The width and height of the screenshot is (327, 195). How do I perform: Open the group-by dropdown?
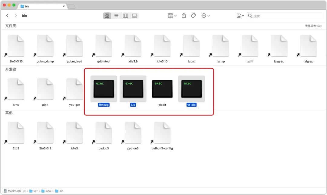coord(172,16)
